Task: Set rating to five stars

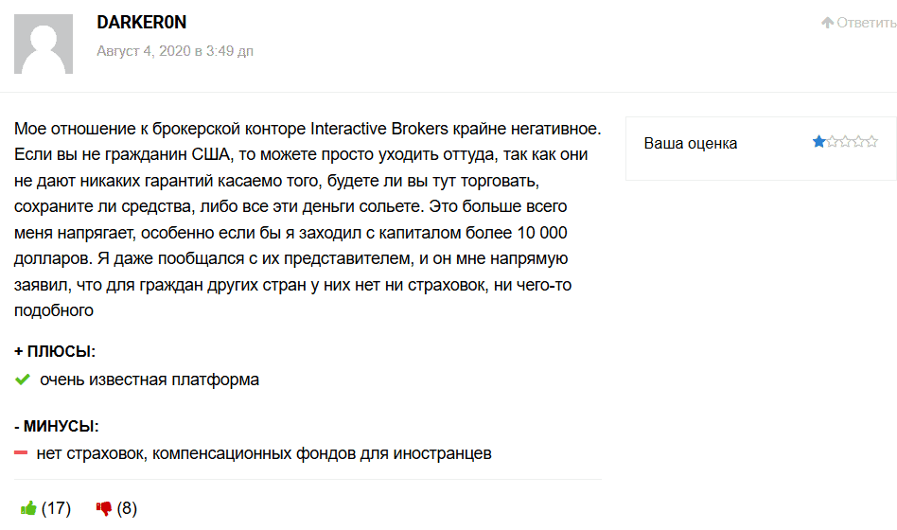Action: pos(871,142)
